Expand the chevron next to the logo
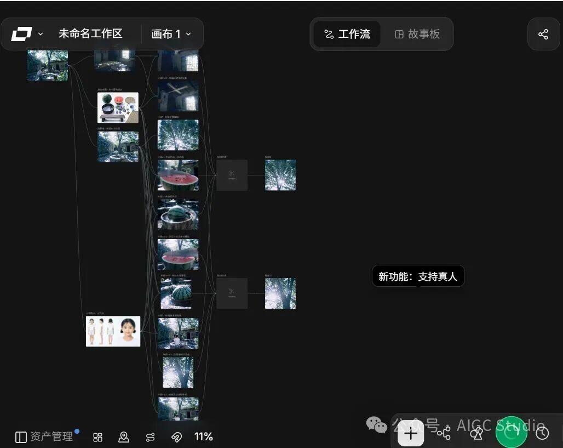Viewport: 563px width, 448px height. [x=41, y=34]
